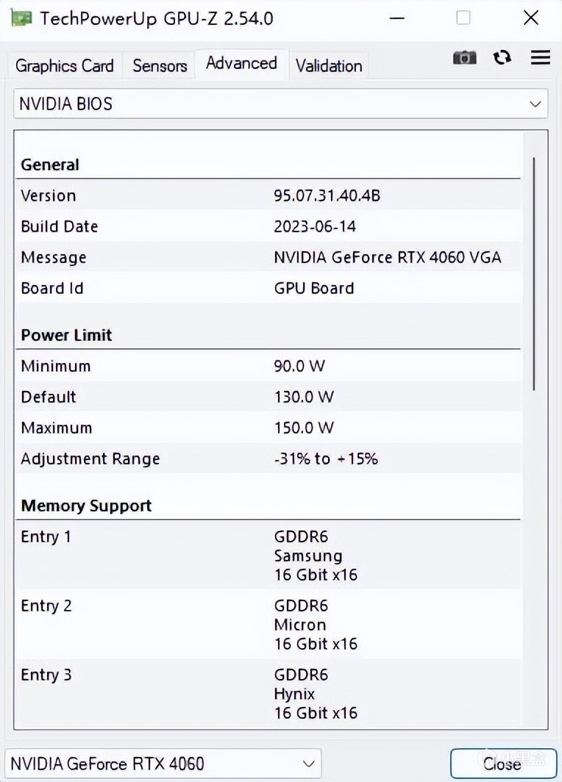562x782 pixels.
Task: Open the hamburger menu icon
Action: [540, 57]
